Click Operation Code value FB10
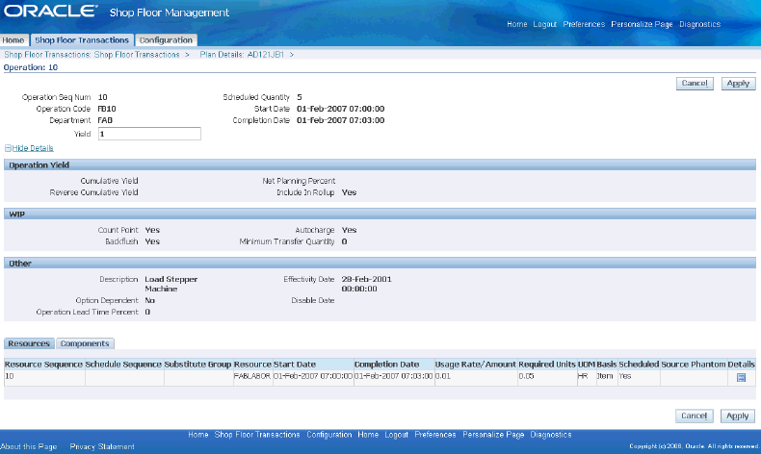The image size is (761, 454). [107, 109]
